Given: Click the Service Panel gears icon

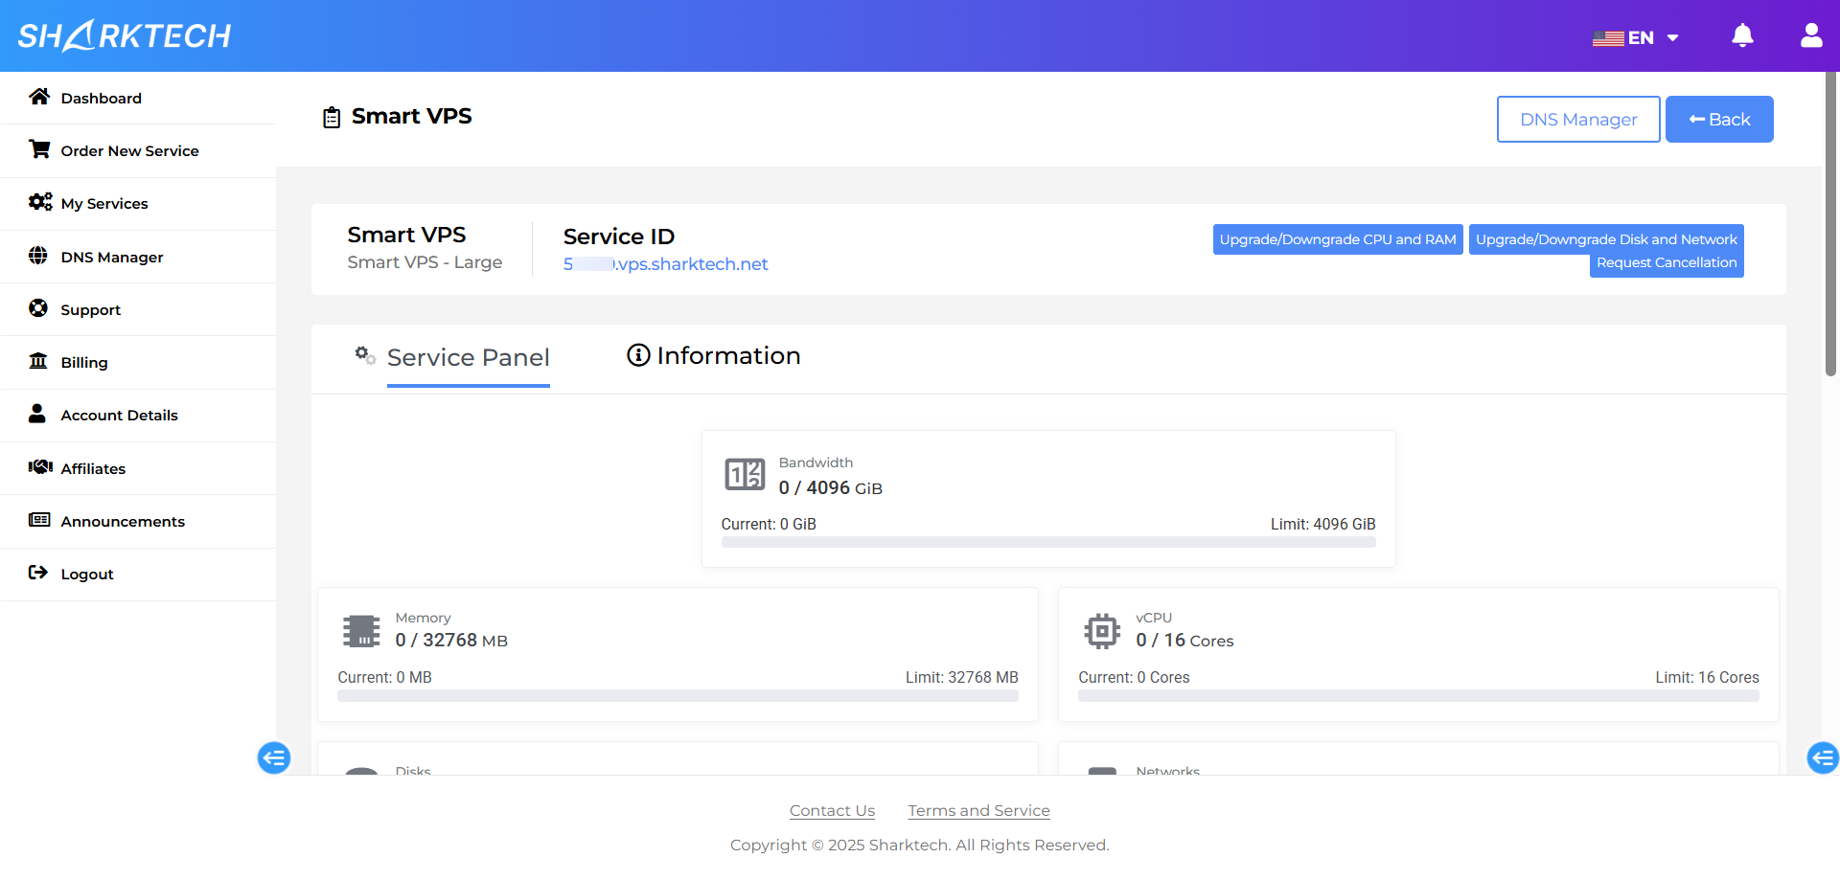Looking at the screenshot, I should coord(365,355).
